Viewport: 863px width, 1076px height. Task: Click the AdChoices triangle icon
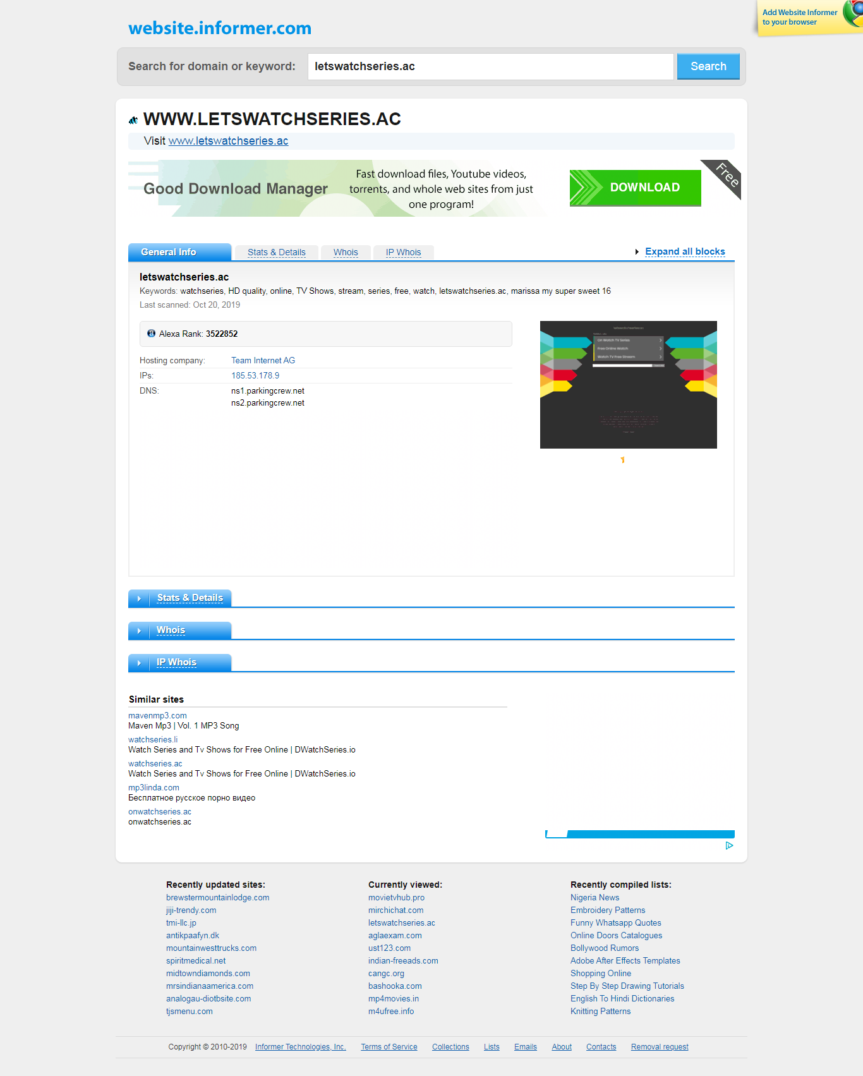tap(729, 845)
